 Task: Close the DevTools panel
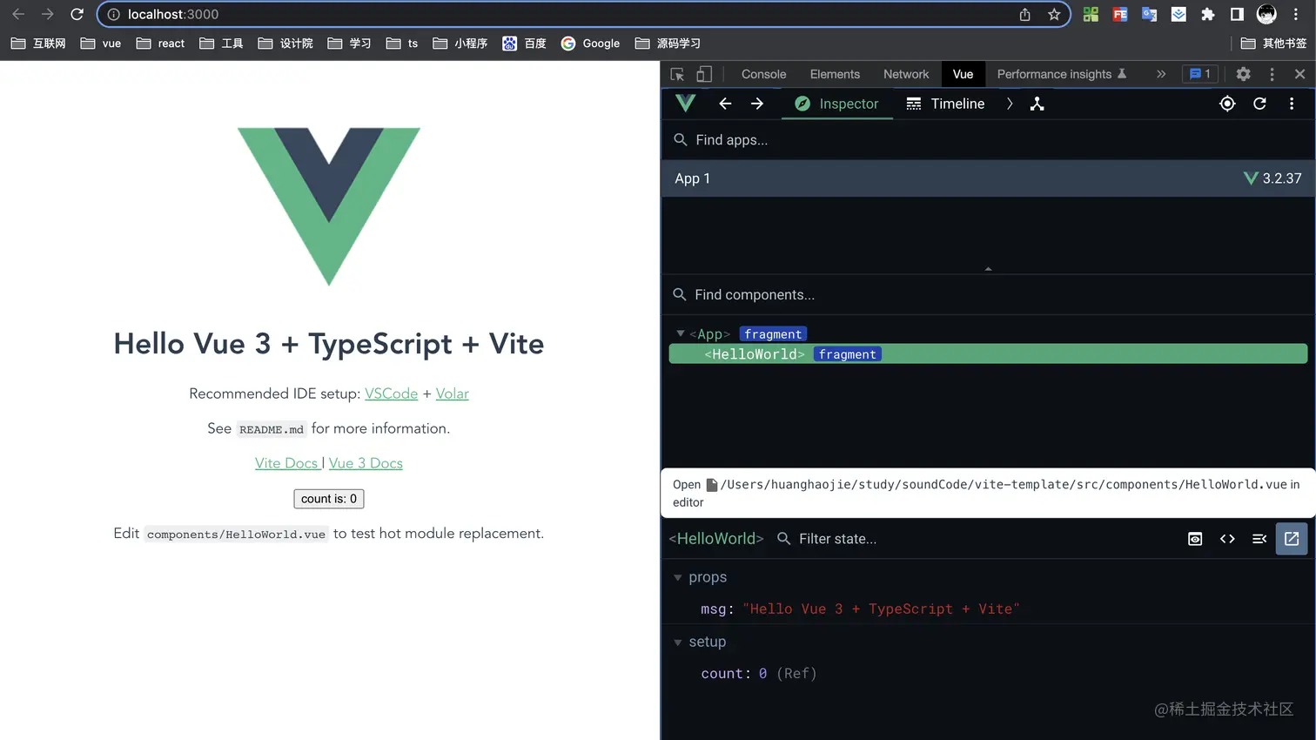click(x=1299, y=74)
